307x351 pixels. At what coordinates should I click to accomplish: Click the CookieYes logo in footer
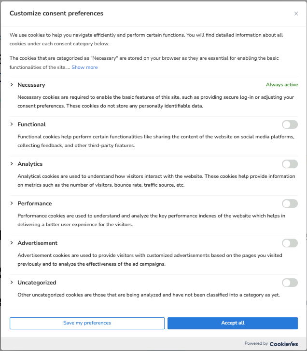point(284,344)
